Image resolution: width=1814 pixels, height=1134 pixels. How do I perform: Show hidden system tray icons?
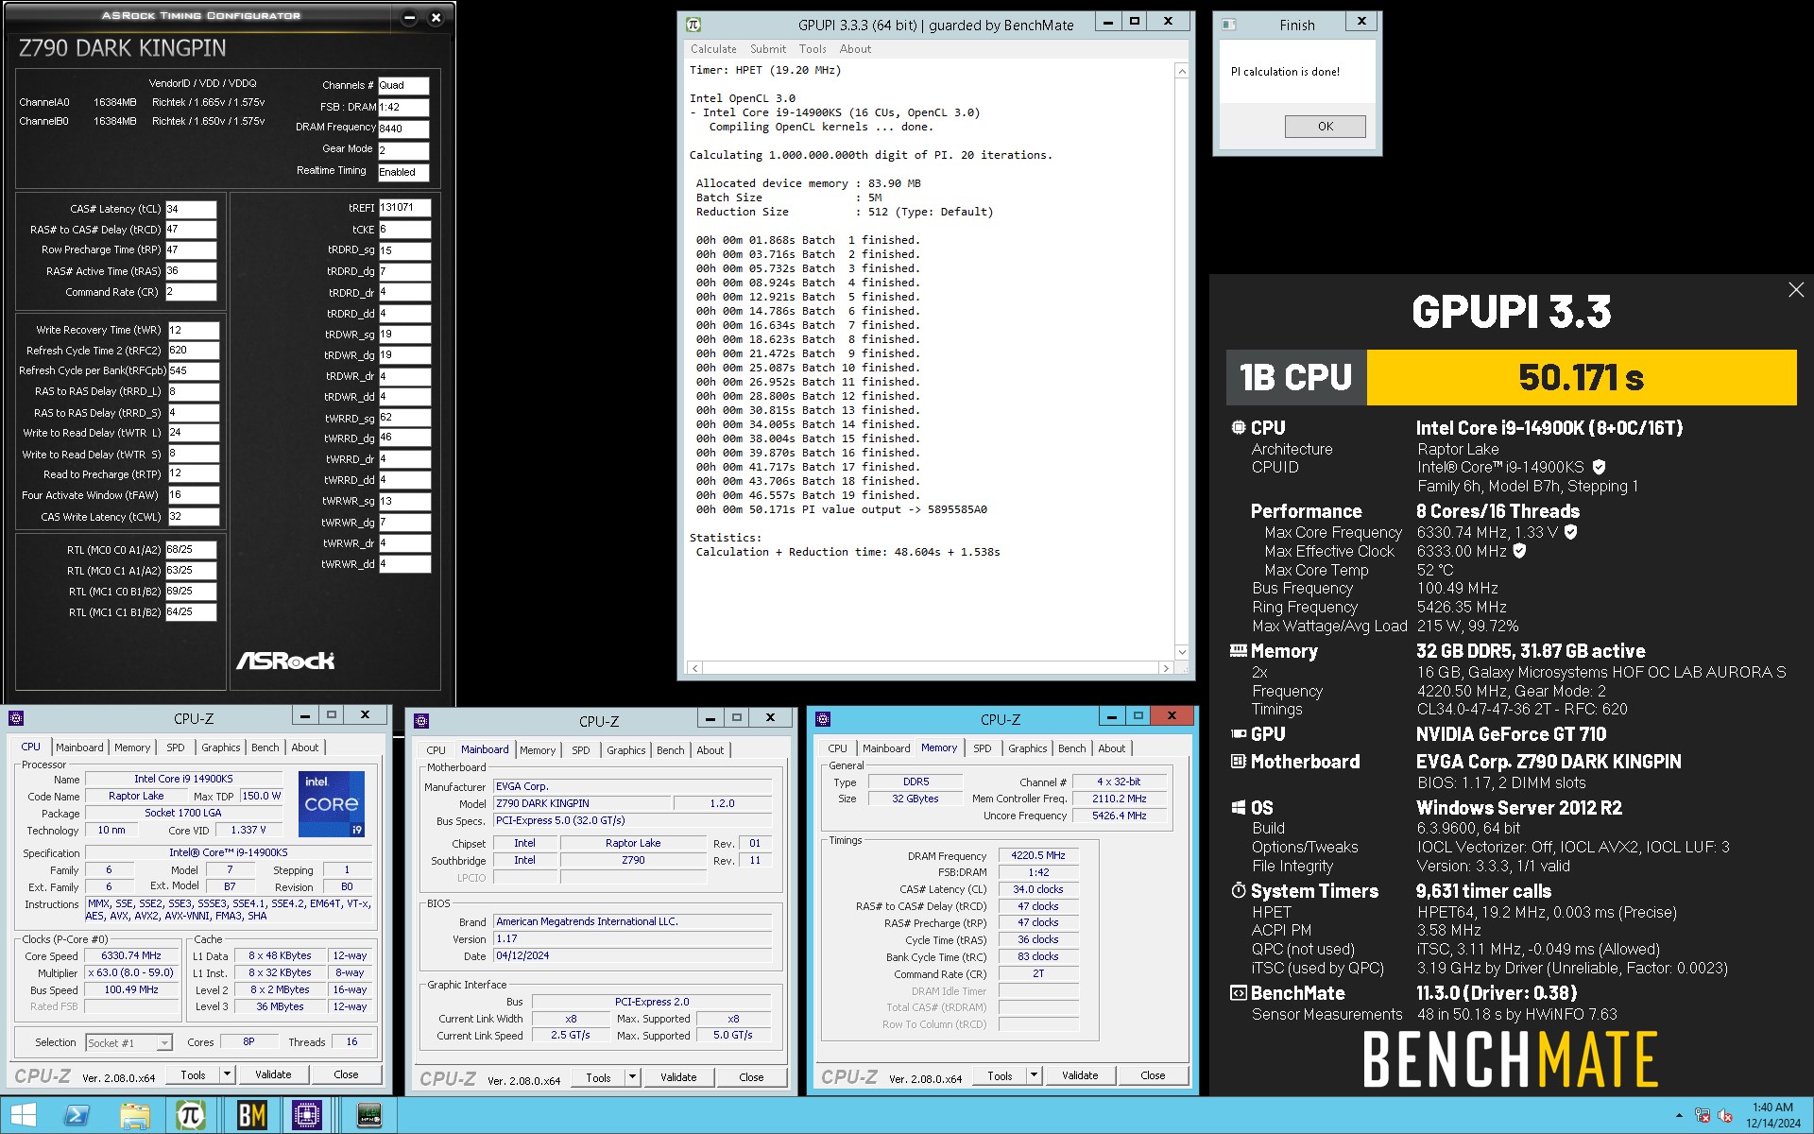click(1679, 1116)
